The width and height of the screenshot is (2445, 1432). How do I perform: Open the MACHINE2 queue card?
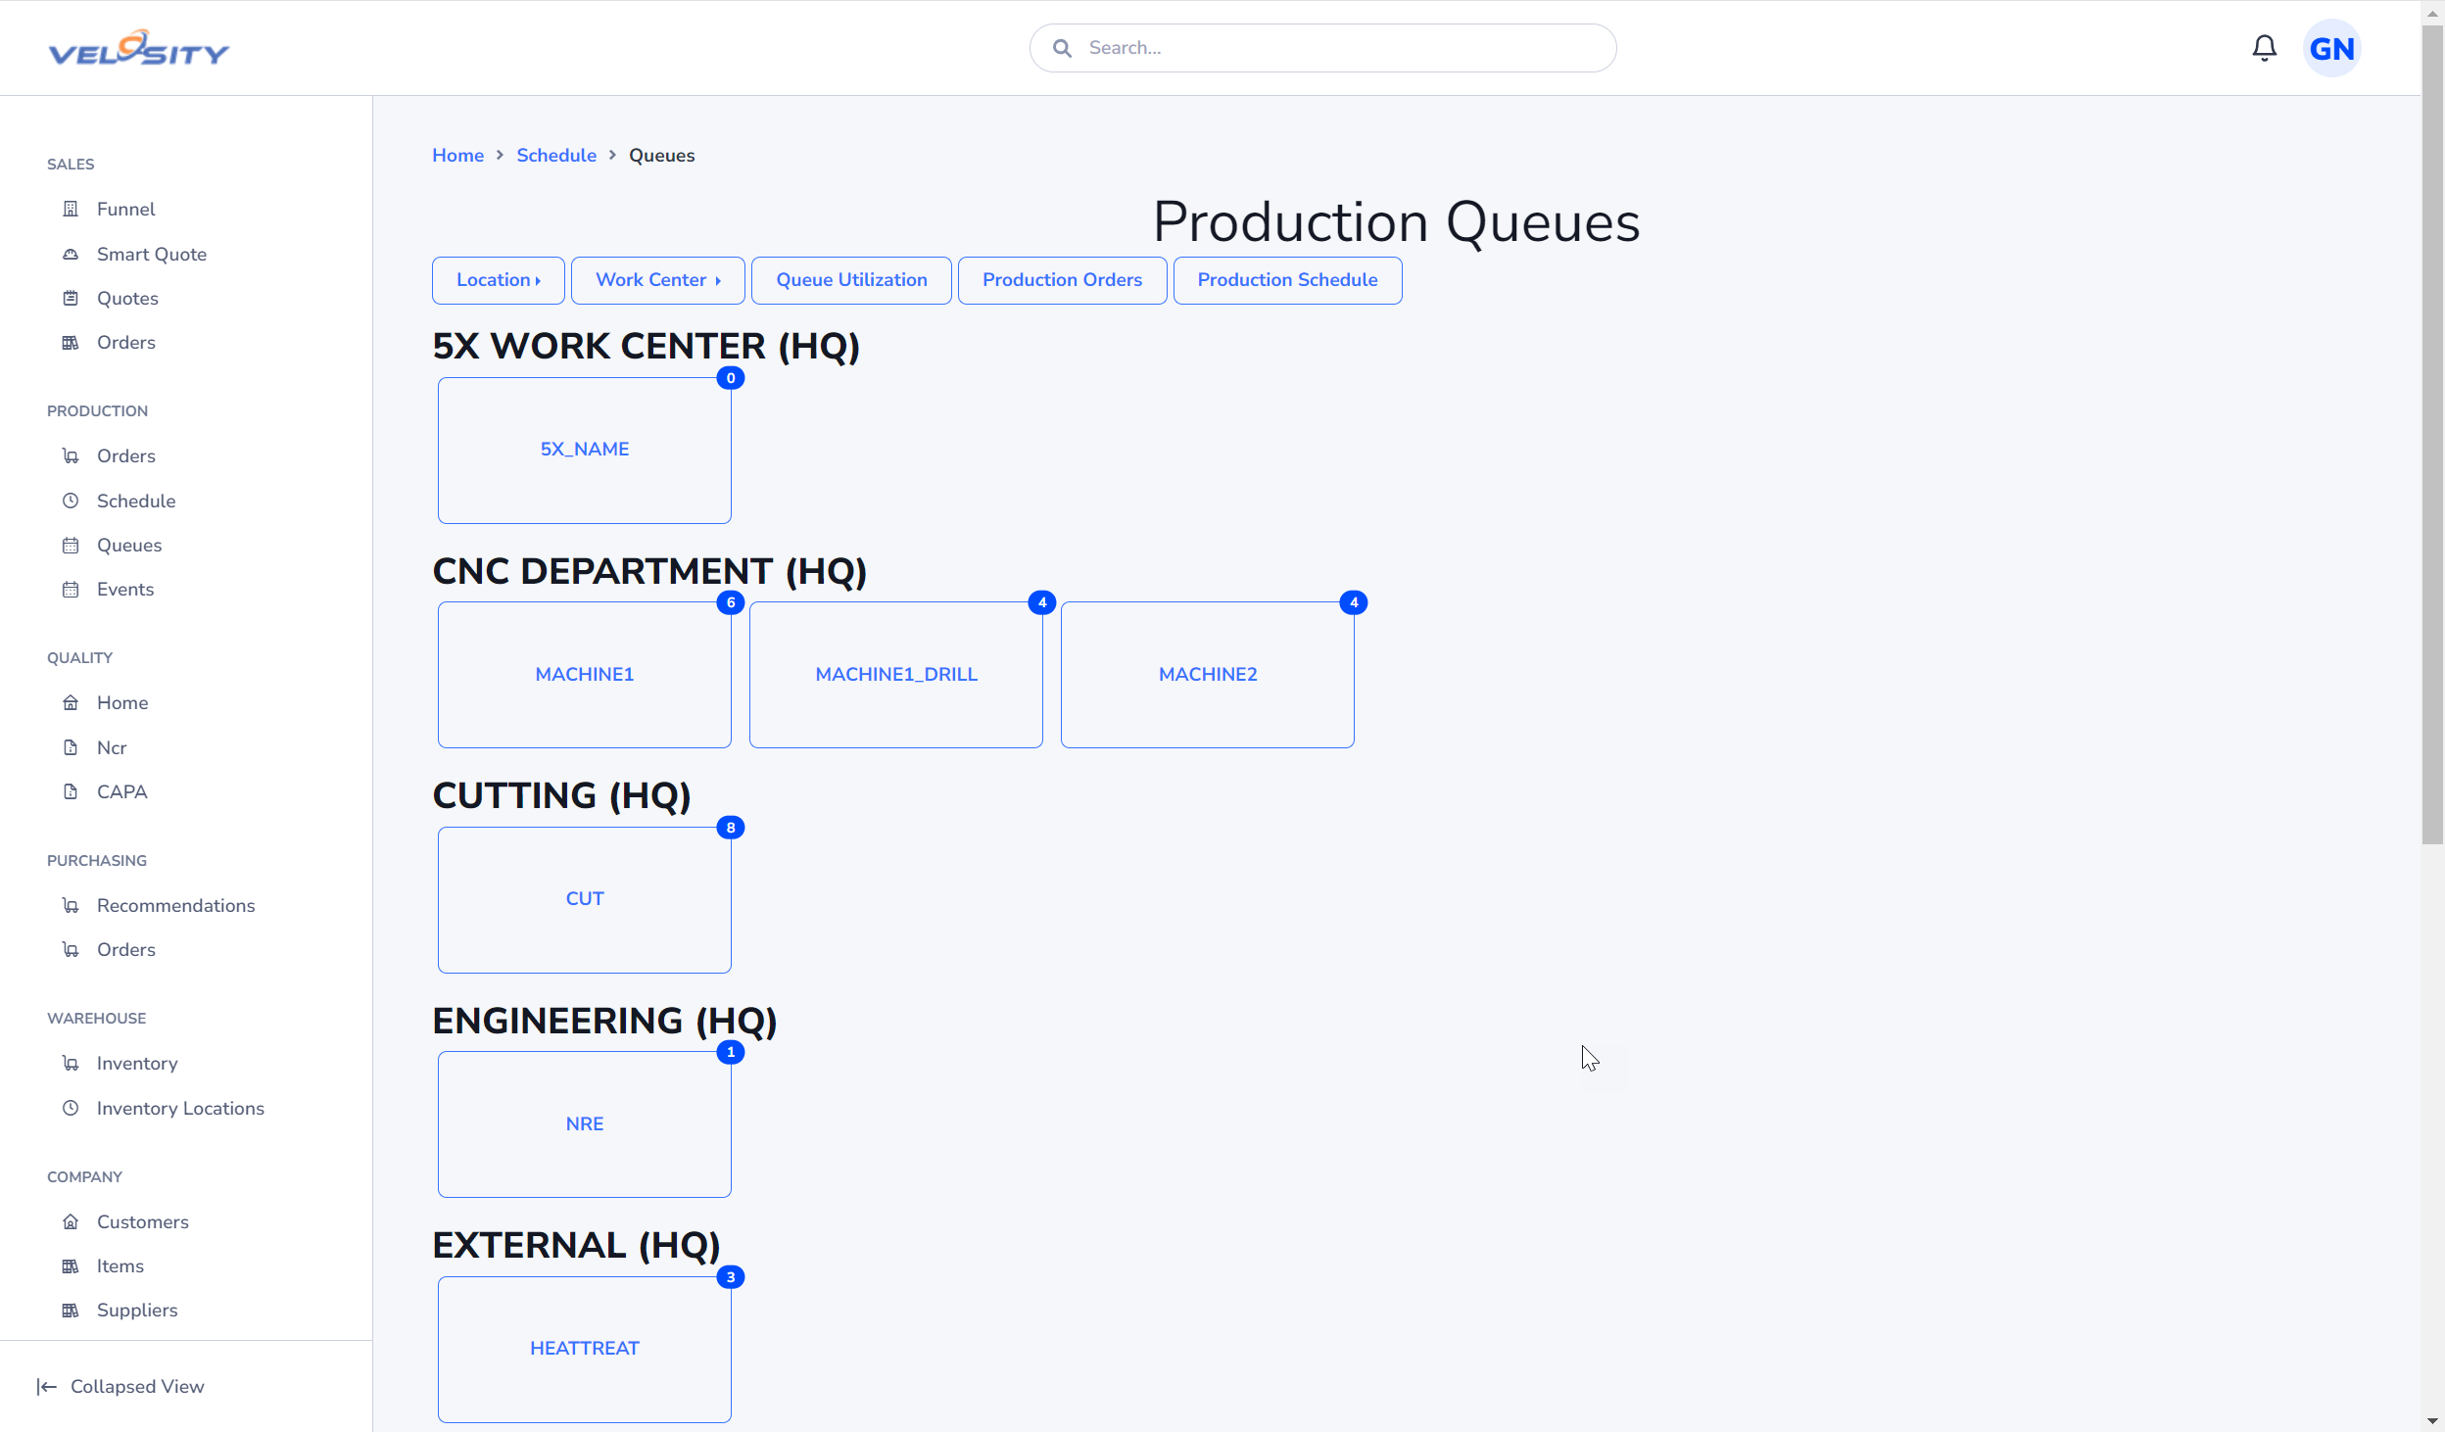point(1208,675)
